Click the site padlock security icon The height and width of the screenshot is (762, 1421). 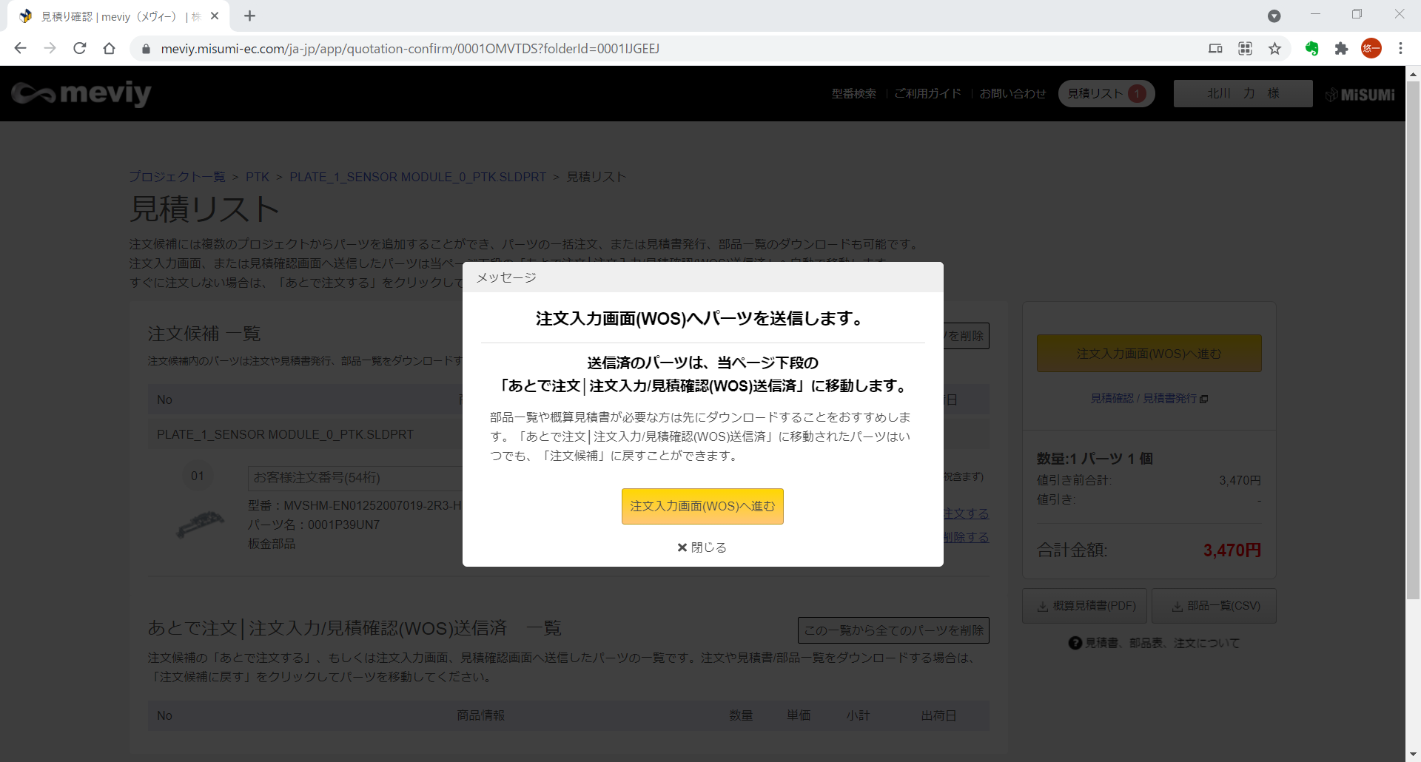(x=146, y=49)
